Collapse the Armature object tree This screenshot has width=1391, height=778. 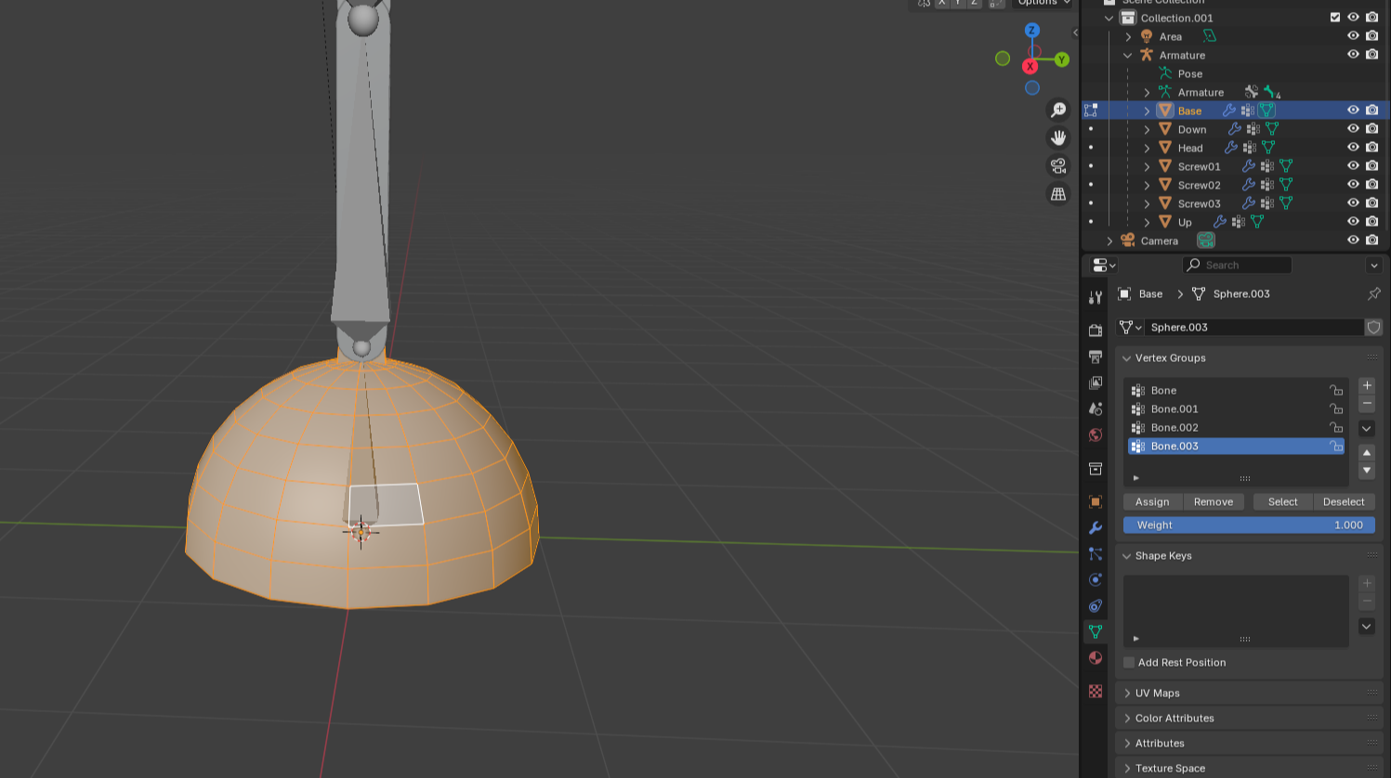(x=1128, y=55)
